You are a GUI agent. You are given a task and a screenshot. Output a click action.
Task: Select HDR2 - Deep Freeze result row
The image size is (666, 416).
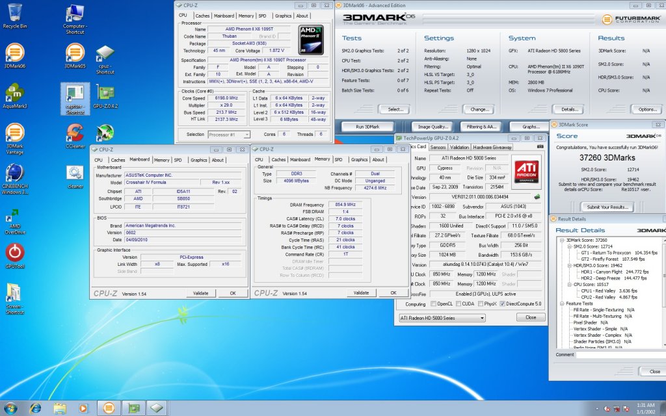coord(614,278)
